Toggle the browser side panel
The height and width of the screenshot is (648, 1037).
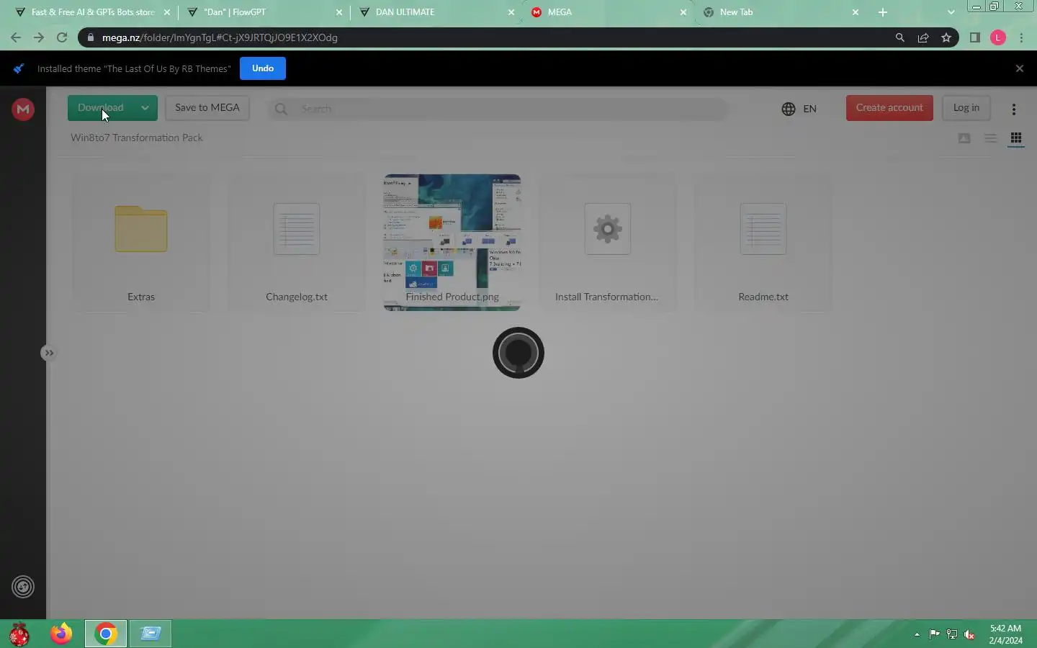[975, 37]
